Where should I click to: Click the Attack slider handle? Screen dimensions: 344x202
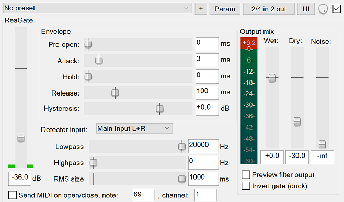tap(99, 60)
